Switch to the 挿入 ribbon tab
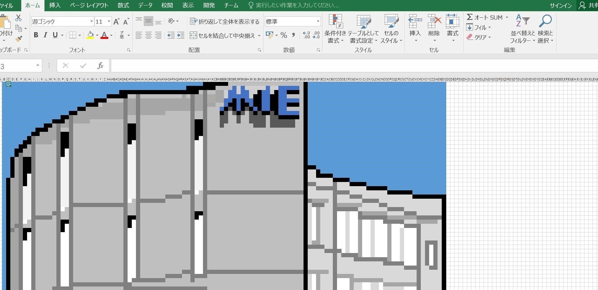The image size is (598, 290). 55,5
